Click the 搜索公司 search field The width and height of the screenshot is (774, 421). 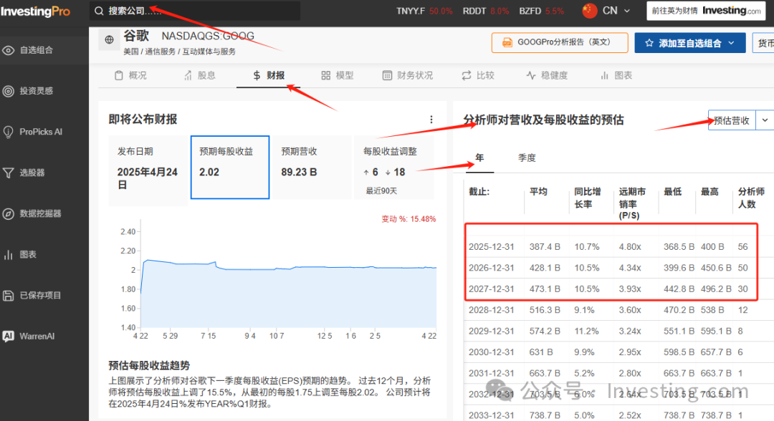pyautogui.click(x=195, y=11)
